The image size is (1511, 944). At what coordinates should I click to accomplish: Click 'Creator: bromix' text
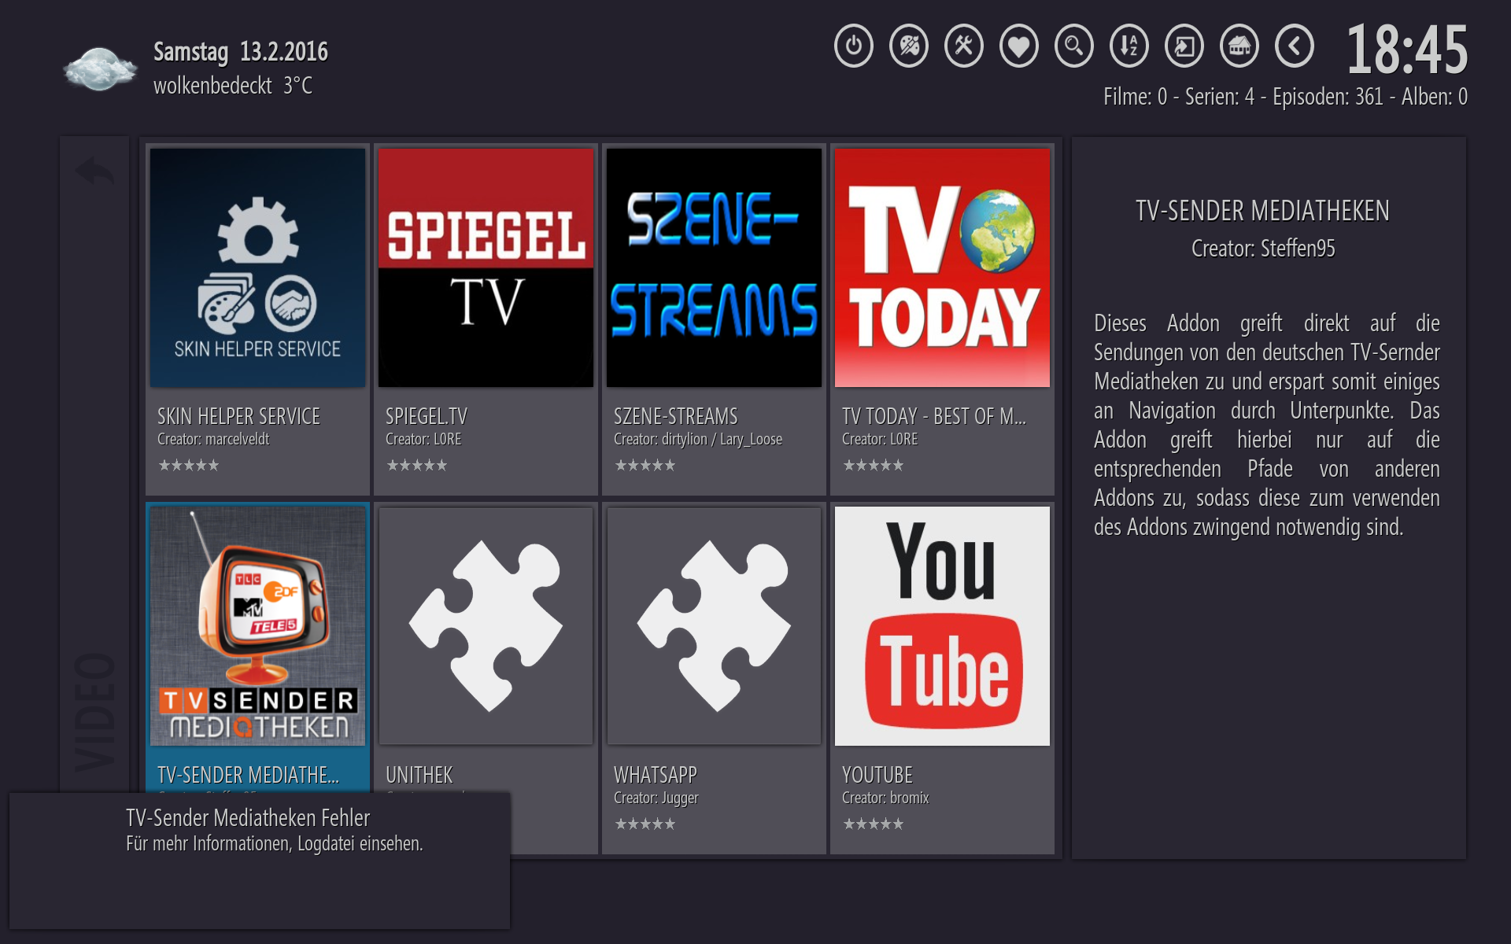point(885,798)
